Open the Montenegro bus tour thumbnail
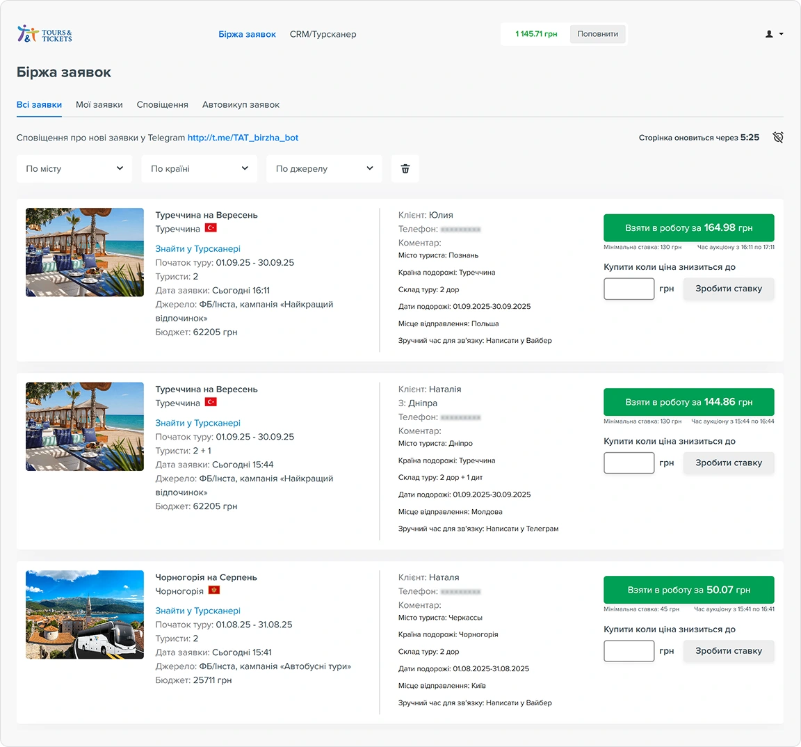This screenshot has width=801, height=747. tap(85, 615)
